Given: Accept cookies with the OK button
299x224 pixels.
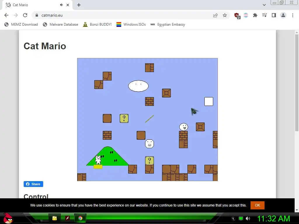Looking at the screenshot, I should pyautogui.click(x=258, y=205).
